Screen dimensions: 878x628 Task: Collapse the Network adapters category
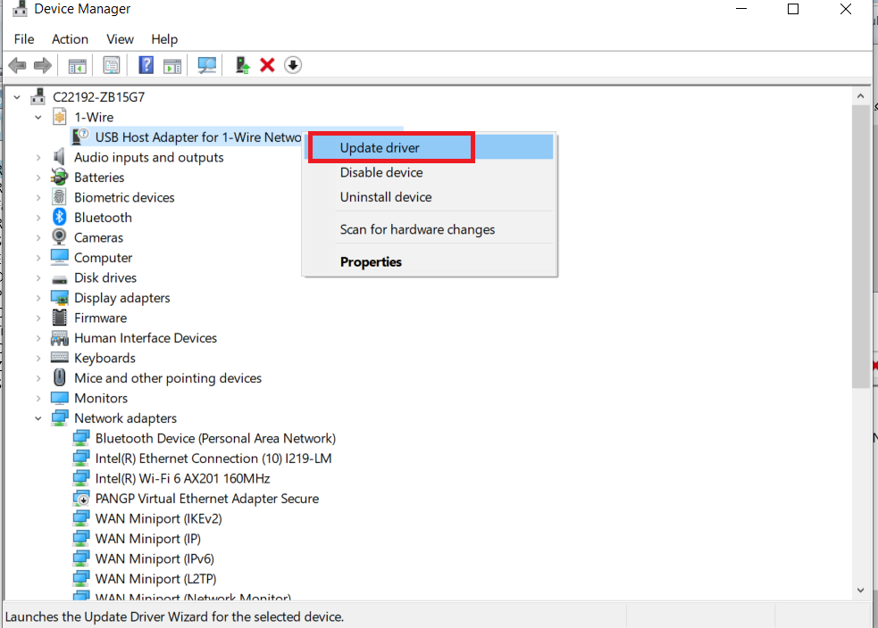(38, 418)
